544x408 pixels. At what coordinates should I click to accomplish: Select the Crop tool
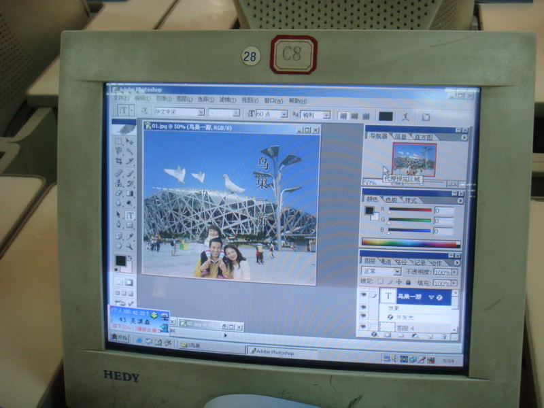[119, 161]
